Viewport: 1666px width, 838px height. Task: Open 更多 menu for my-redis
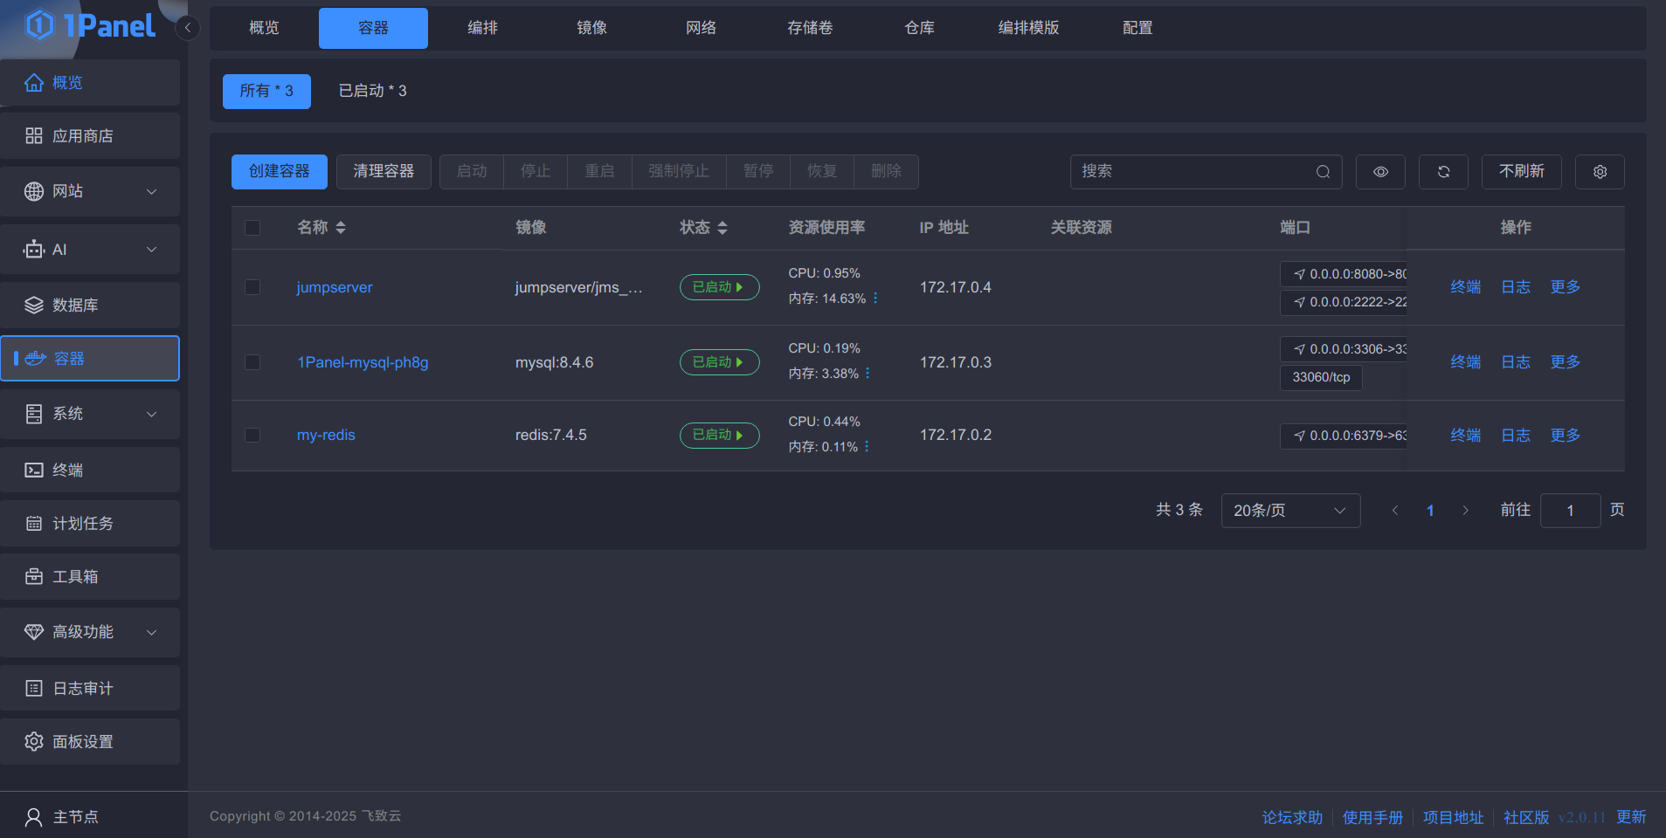[x=1565, y=436]
